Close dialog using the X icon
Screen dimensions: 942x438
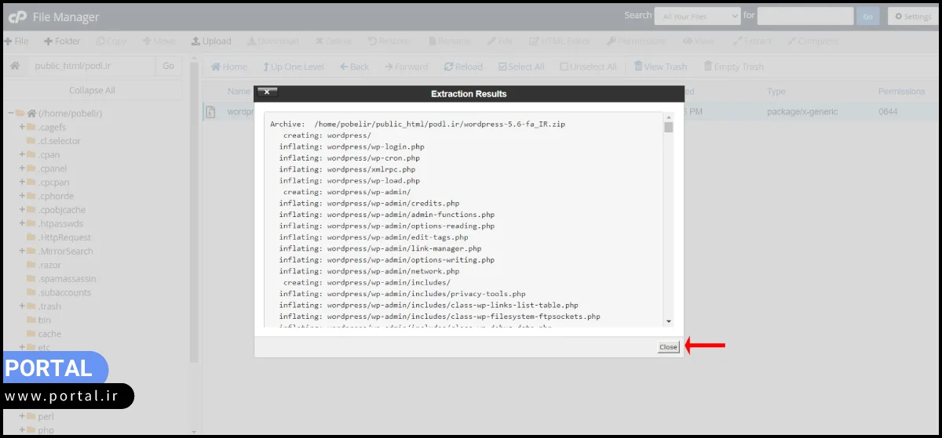[268, 92]
